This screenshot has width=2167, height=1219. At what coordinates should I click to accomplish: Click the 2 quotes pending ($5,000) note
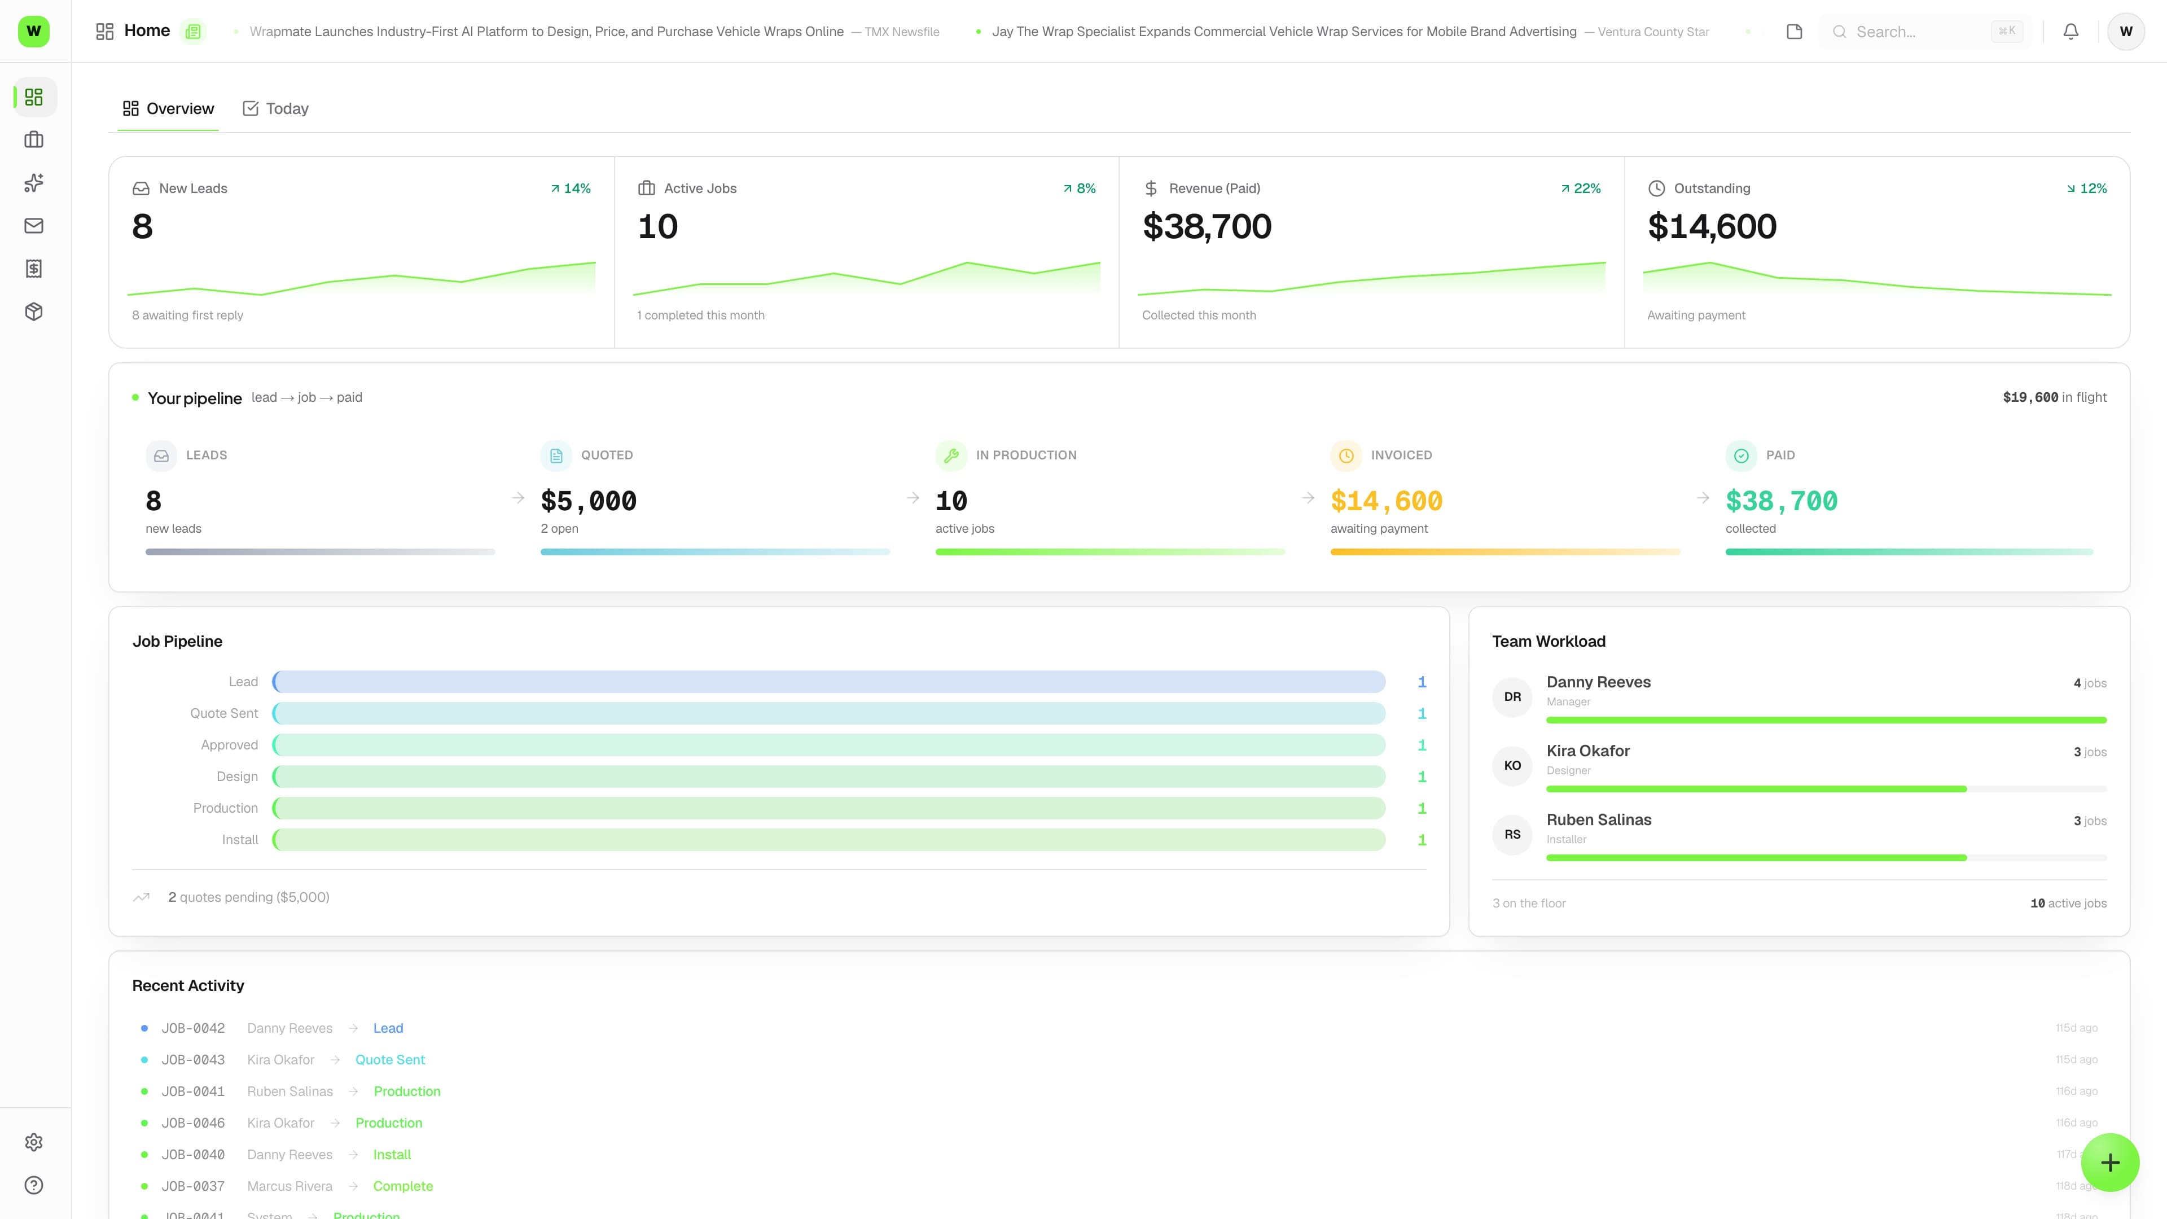pyautogui.click(x=249, y=898)
